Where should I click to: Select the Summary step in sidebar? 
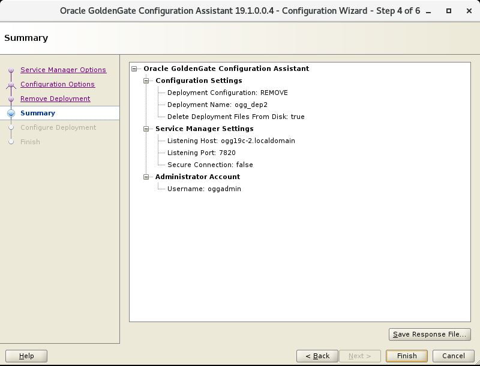point(38,113)
